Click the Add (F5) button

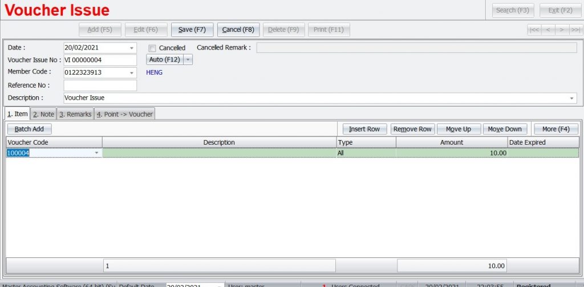100,30
